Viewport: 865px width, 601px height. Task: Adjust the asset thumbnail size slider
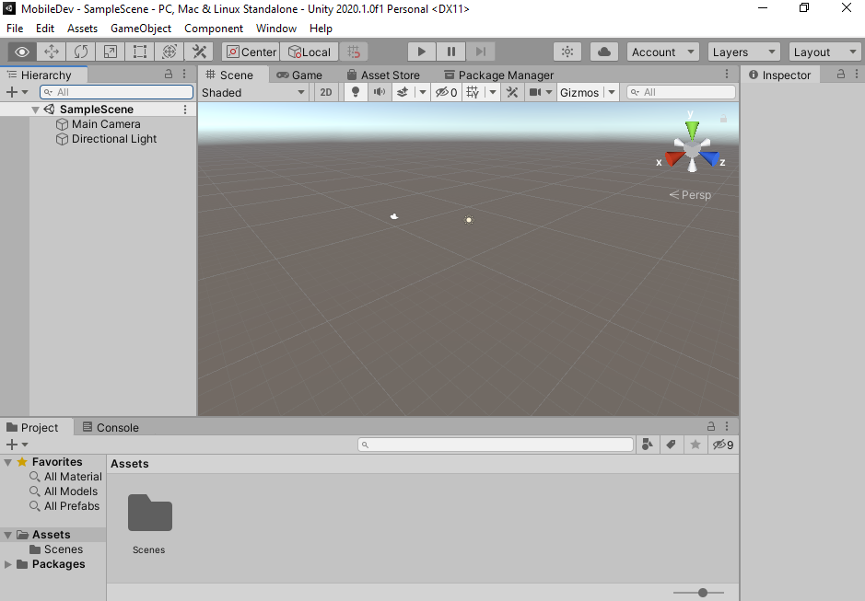(703, 593)
